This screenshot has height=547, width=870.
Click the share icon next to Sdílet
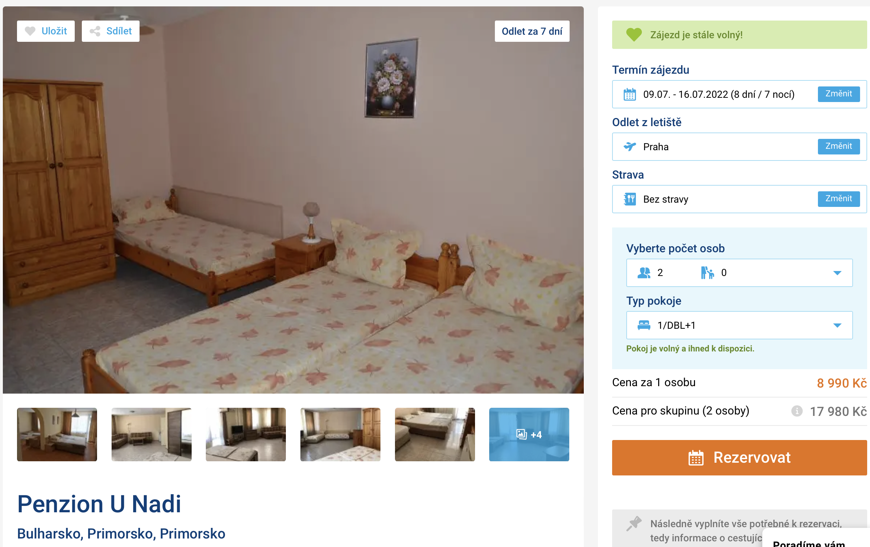95,31
